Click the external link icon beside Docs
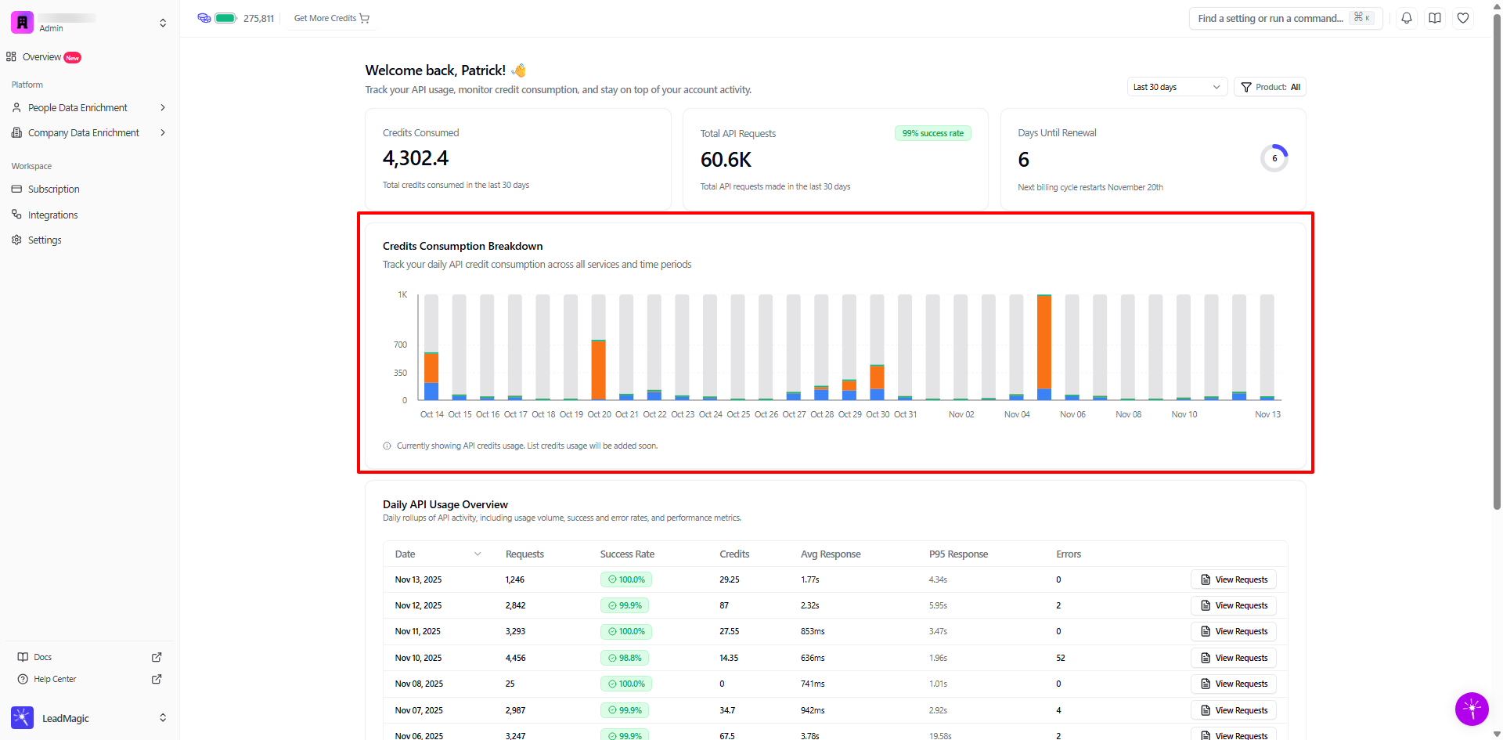This screenshot has width=1503, height=740. (157, 657)
